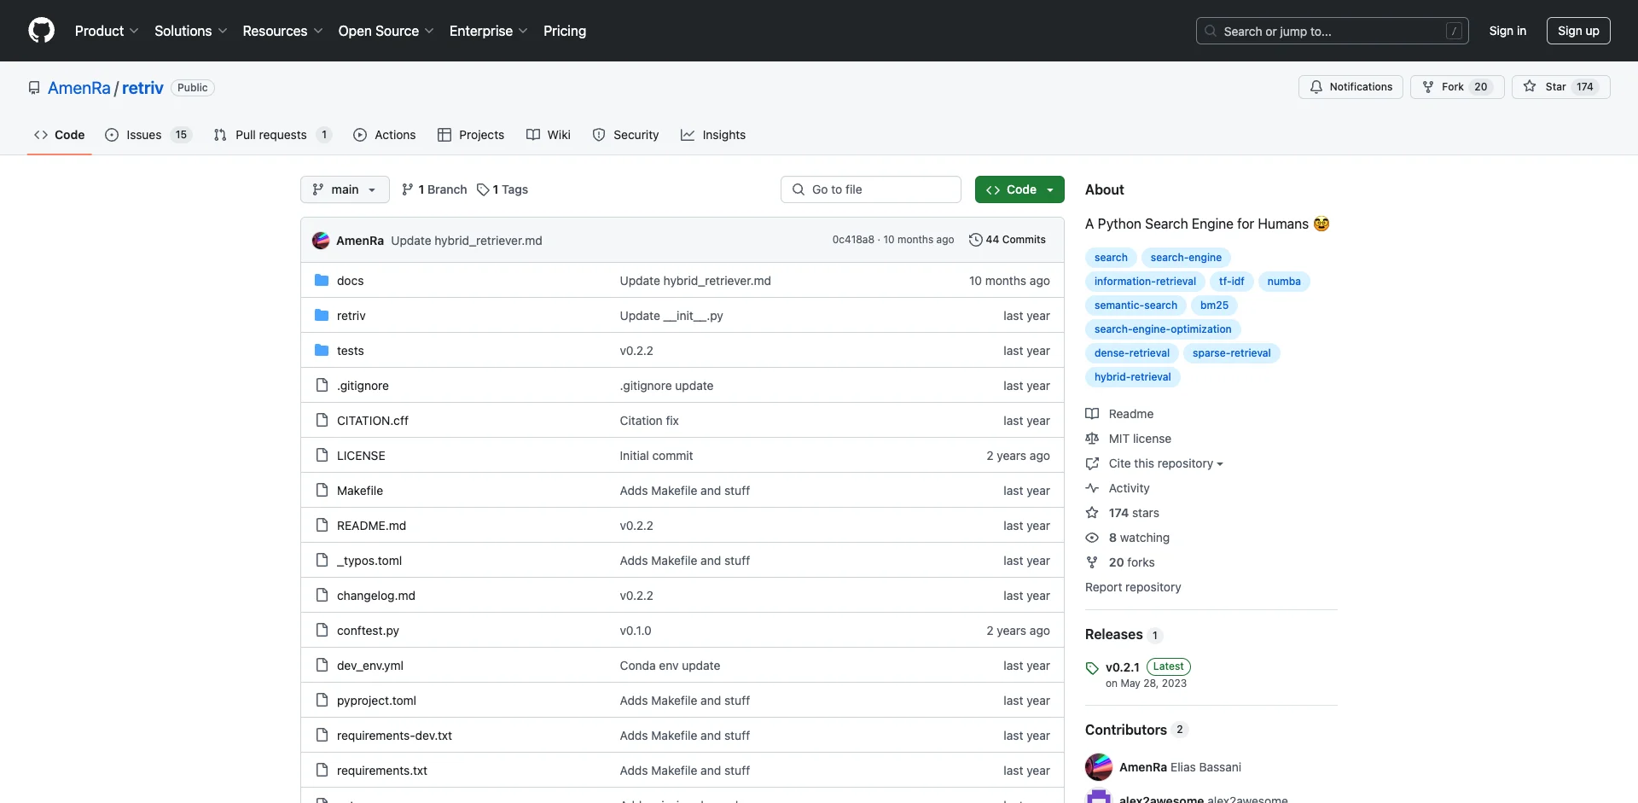Open the Enterprise menu dropdown

click(489, 31)
